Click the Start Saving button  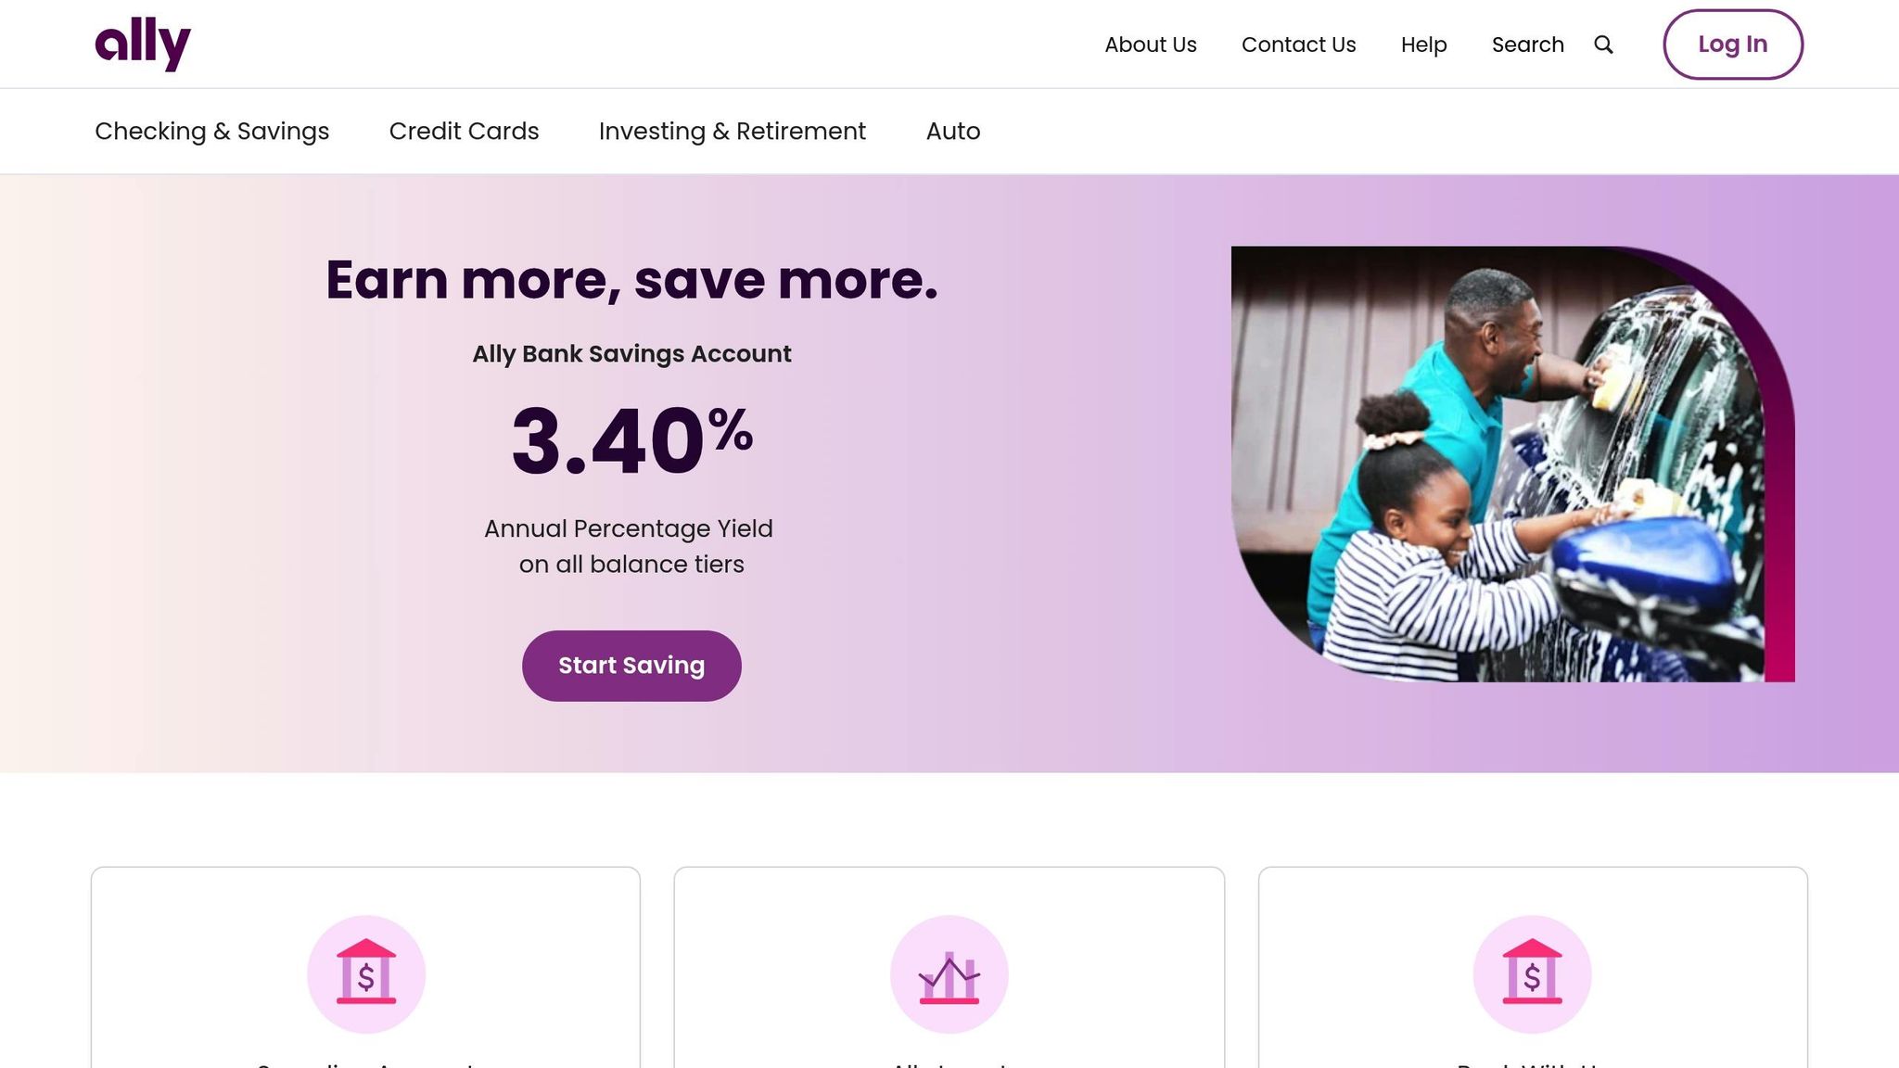631,666
